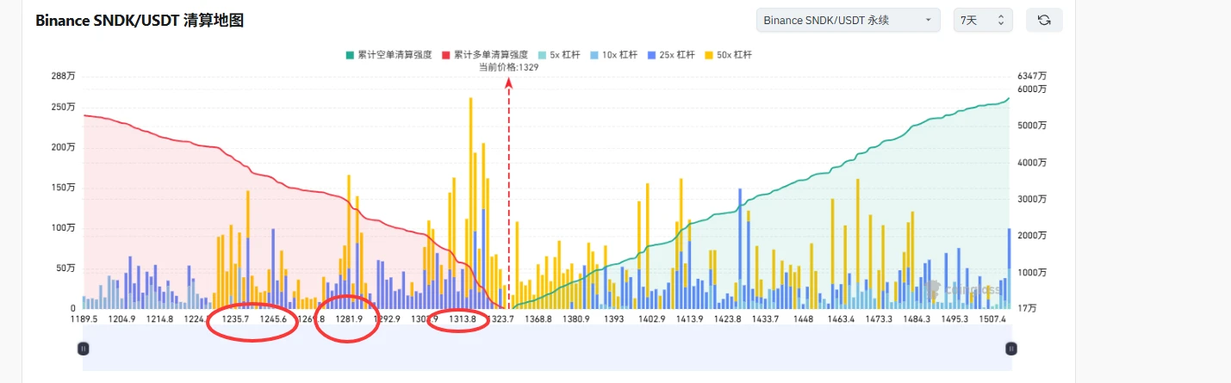Click the Binance SNDK/USDT 清算地图 title
This screenshot has height=383, width=1231.
pos(140,21)
